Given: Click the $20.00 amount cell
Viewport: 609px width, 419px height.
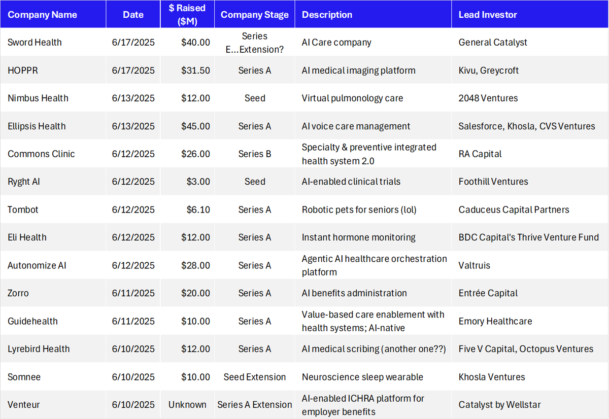Looking at the screenshot, I should pos(187,293).
